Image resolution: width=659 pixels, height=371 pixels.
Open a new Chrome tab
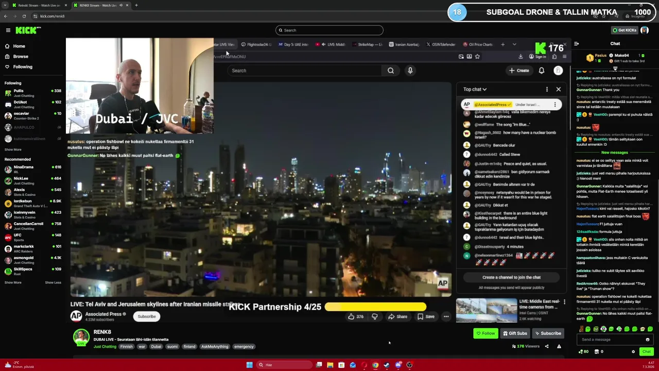point(136,5)
